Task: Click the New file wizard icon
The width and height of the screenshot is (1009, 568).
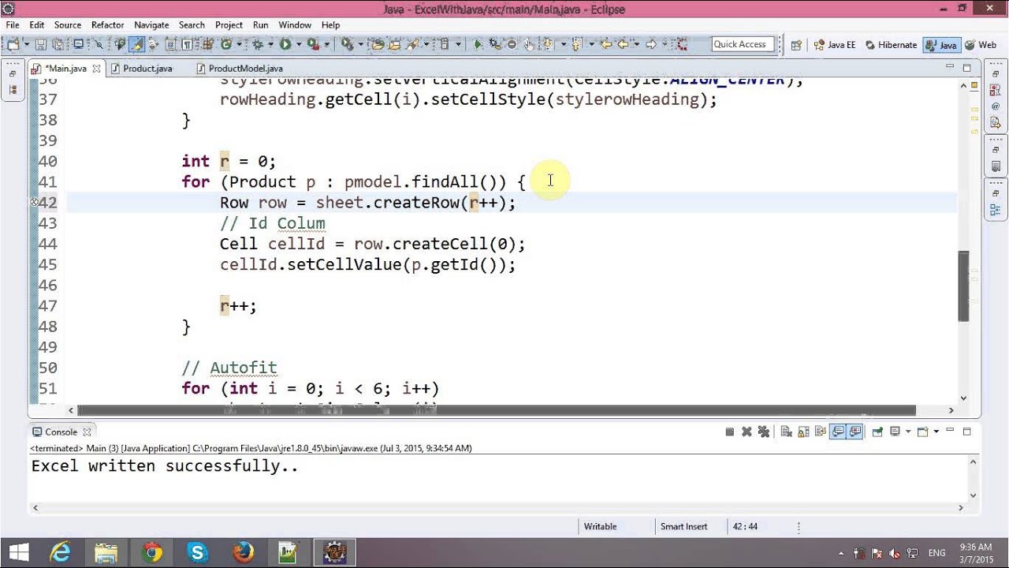Action: pos(13,44)
